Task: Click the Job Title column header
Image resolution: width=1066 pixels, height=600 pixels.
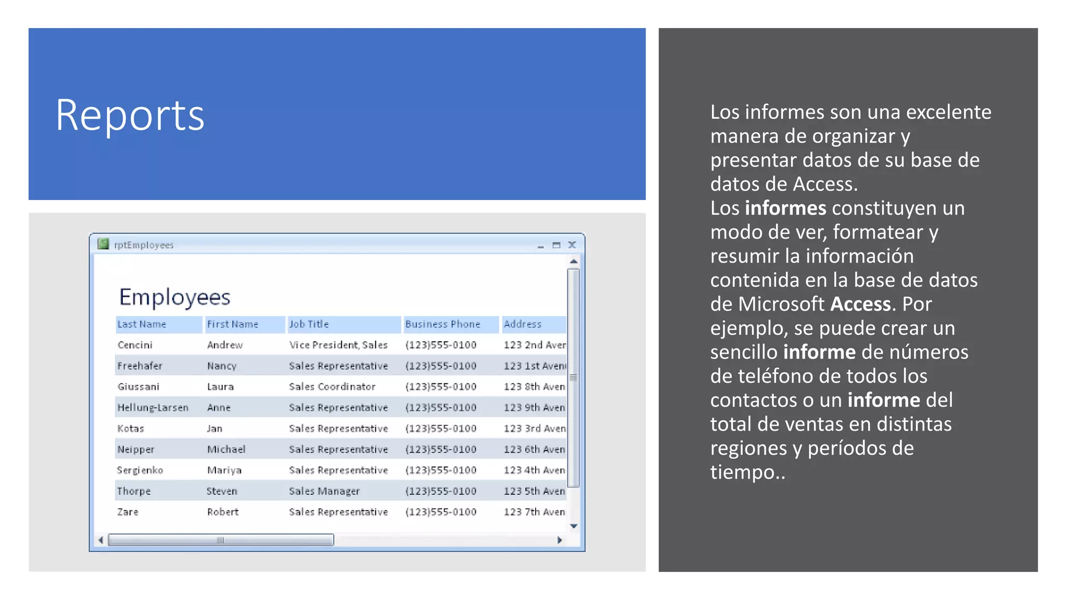Action: point(344,324)
